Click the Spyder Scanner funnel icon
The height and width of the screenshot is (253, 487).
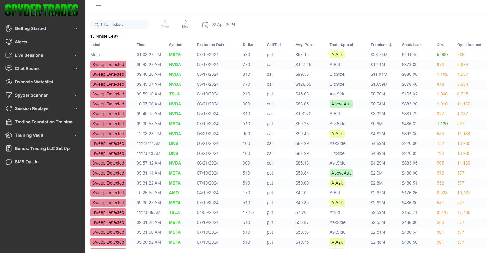point(9,95)
